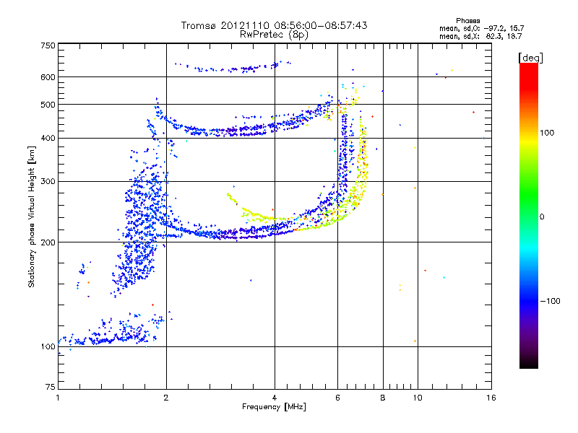Screen dimensions: 578x433
Task: Click the '4' frequency axis tick label
Action: (275, 398)
